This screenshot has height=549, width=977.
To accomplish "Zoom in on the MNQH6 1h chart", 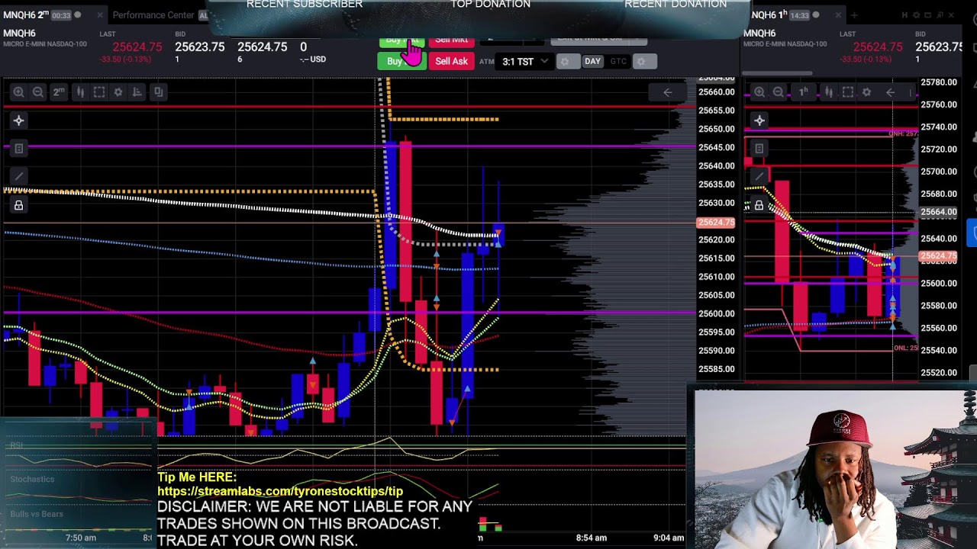I will point(759,91).
